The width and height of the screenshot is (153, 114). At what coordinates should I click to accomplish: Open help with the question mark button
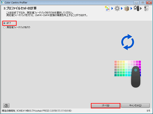pos(6,105)
